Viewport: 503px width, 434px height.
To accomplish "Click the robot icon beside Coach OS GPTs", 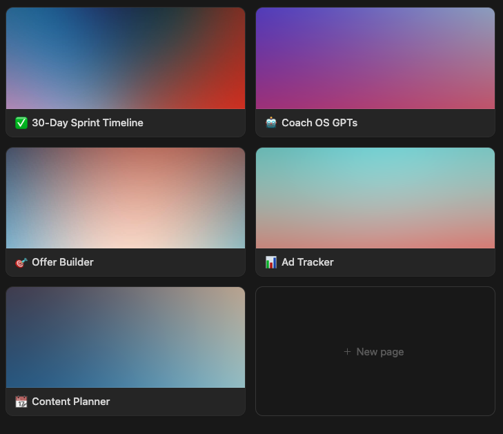I will point(270,123).
